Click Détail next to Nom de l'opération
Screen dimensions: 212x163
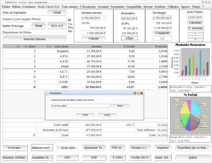pyautogui.click(x=57, y=13)
